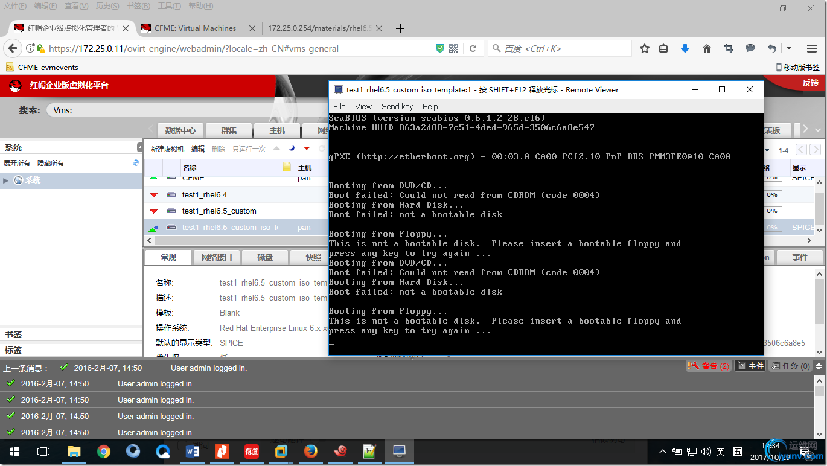Open the File menu in Remote Viewer
Screen dimensions: 827x466
[x=339, y=106]
